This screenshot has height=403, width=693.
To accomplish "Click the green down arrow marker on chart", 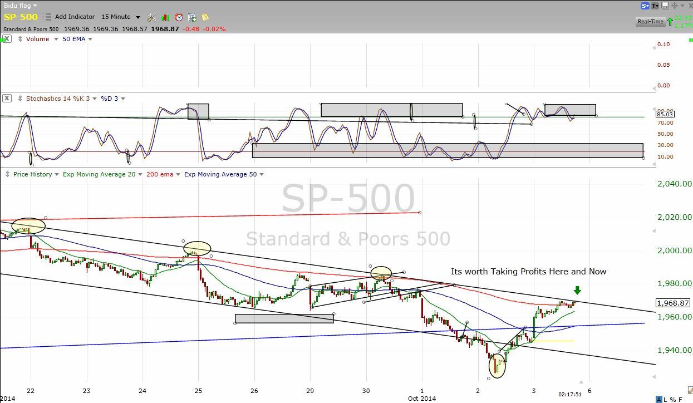I will coord(577,290).
